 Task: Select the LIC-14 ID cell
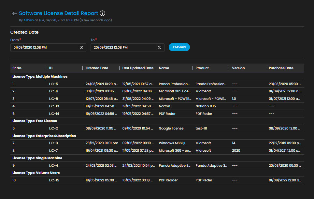coord(54,114)
